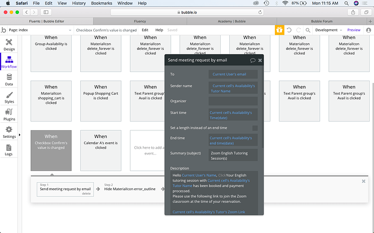Open Safari History menu
The height and width of the screenshot is (233, 374).
(x=79, y=3)
